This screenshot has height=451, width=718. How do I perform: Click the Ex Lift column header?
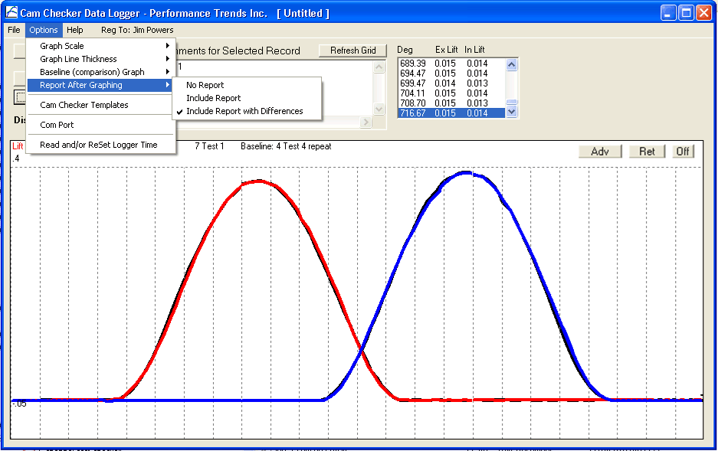click(x=447, y=50)
